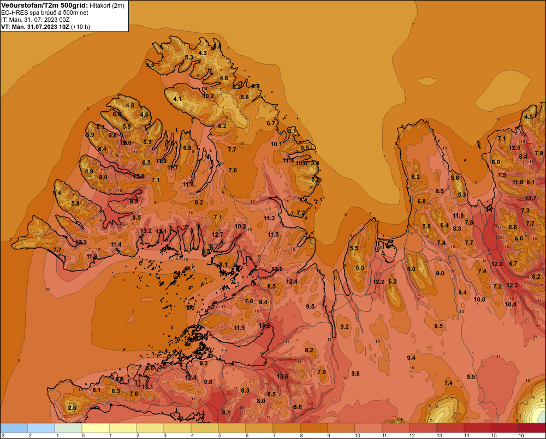Click the legend scale label 16
The image size is (546, 439).
(x=521, y=436)
